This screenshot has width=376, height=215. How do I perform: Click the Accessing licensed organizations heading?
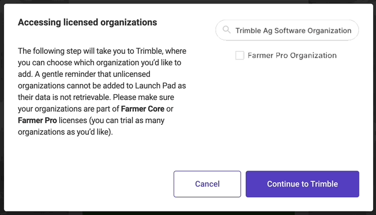pos(88,23)
